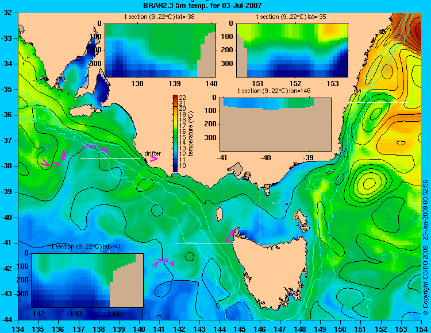The image size is (431, 333).
Task: Click the 153 label in the lat=-35 inset
Action: [333, 83]
